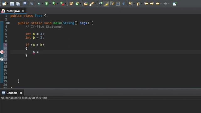
Task: Expand the Coverage dropdown arrow
Action: click(57, 4)
